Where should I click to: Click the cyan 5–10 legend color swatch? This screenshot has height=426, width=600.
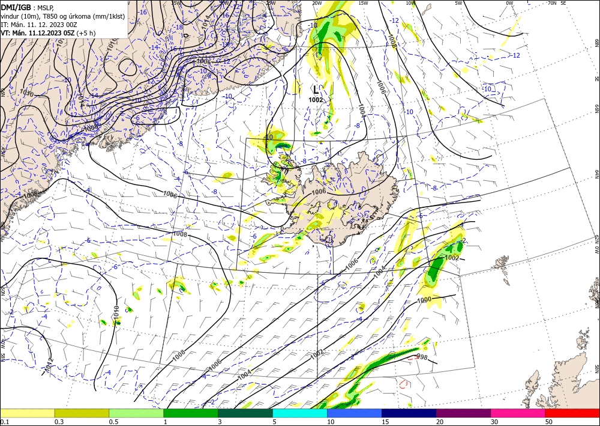click(x=300, y=413)
